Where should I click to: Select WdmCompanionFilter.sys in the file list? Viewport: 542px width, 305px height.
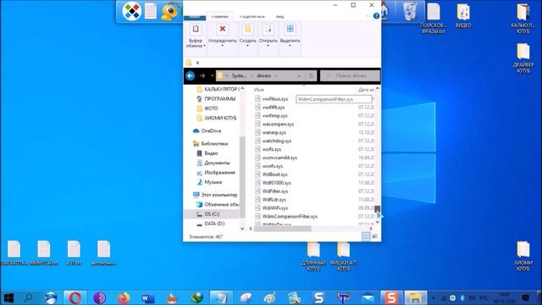[x=290, y=217]
